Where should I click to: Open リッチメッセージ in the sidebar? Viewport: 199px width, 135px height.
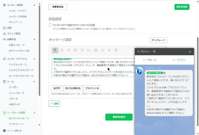click(18, 64)
